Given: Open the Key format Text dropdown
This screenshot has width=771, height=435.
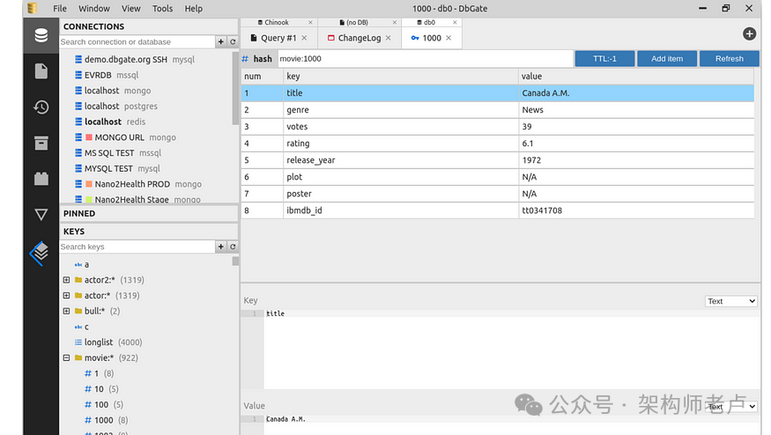Looking at the screenshot, I should click(x=730, y=301).
